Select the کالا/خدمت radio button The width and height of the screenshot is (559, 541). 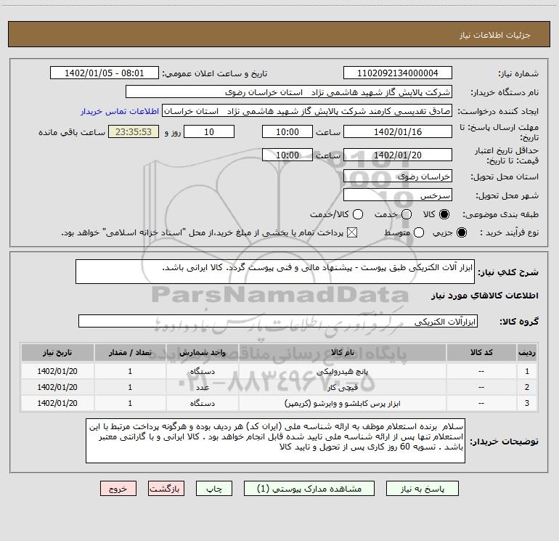pos(358,214)
